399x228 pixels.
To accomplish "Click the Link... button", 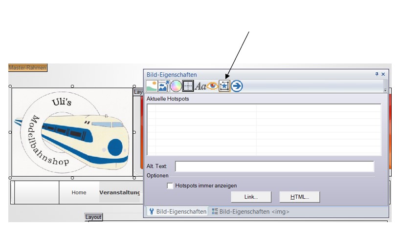I will [251, 197].
